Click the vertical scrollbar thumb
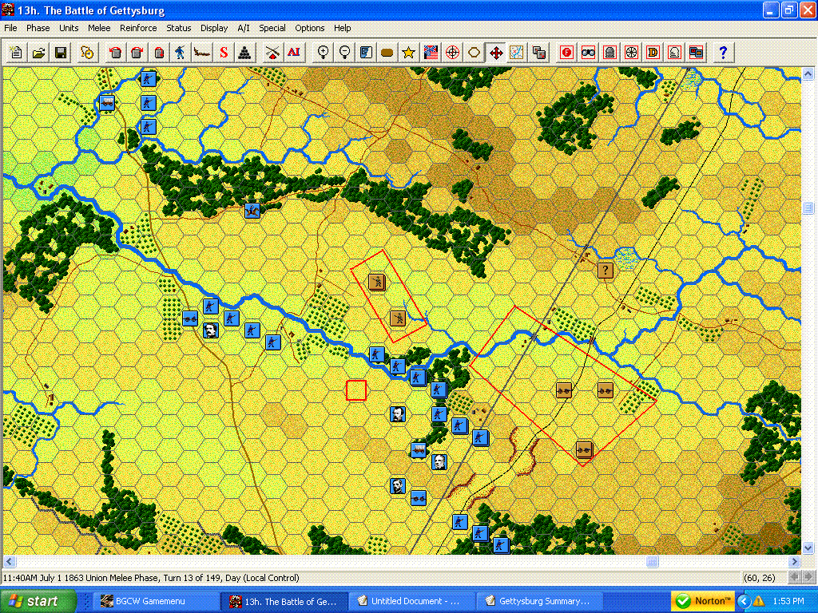The height and width of the screenshot is (613, 818). click(808, 208)
